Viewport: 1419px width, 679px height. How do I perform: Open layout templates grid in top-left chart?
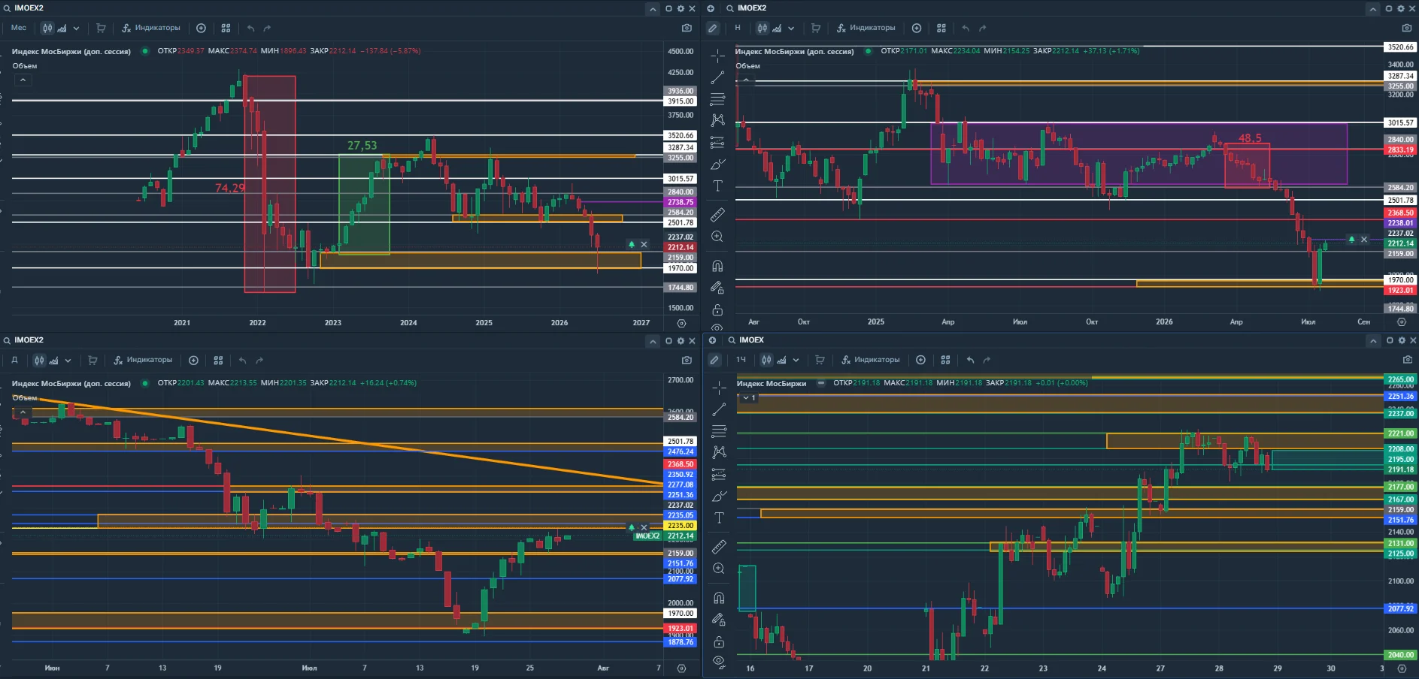click(226, 28)
